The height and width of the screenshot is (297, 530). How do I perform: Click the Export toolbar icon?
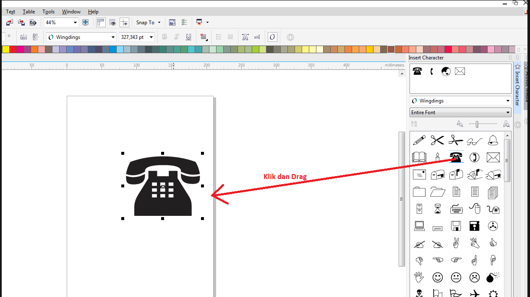[21, 23]
